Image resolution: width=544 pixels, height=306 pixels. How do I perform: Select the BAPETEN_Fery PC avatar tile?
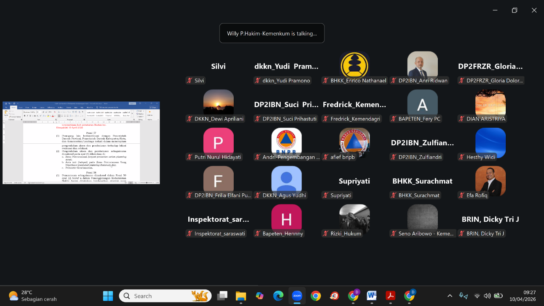(422, 104)
